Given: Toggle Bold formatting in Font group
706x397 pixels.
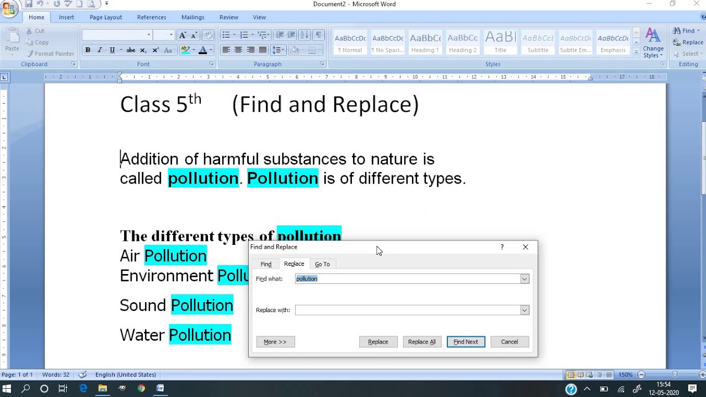Looking at the screenshot, I should tap(88, 50).
